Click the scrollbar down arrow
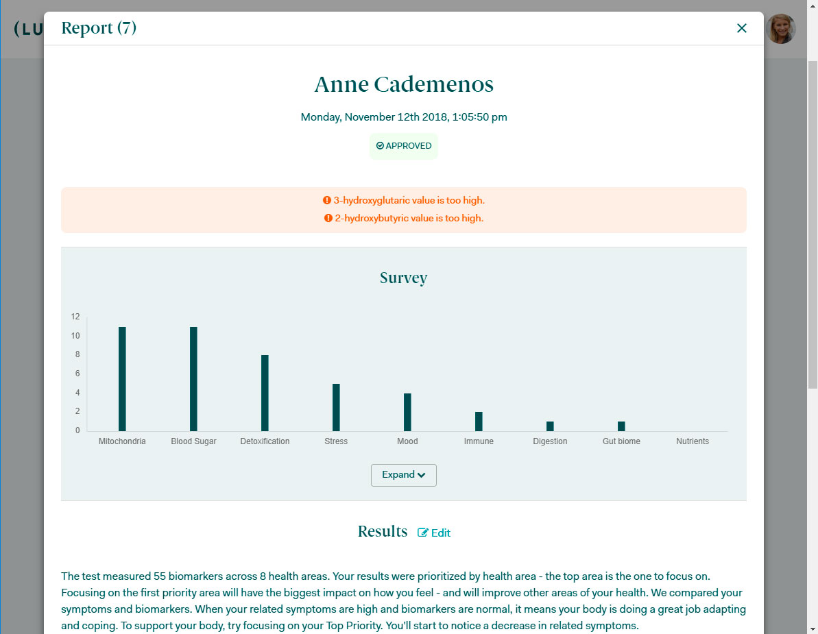This screenshot has height=634, width=818. (813, 629)
